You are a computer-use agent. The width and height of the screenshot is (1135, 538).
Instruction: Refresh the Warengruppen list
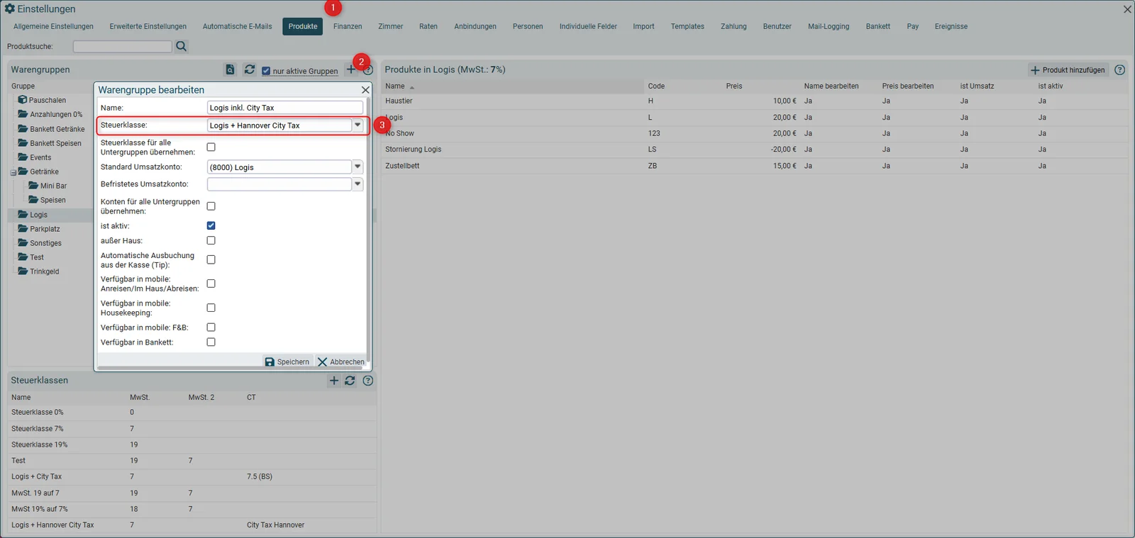(x=249, y=69)
